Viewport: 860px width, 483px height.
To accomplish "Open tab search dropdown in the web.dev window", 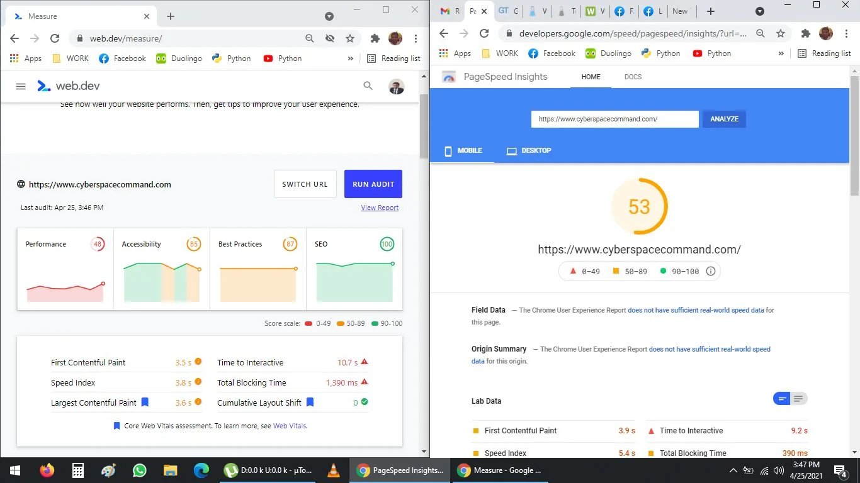I will 329,16.
